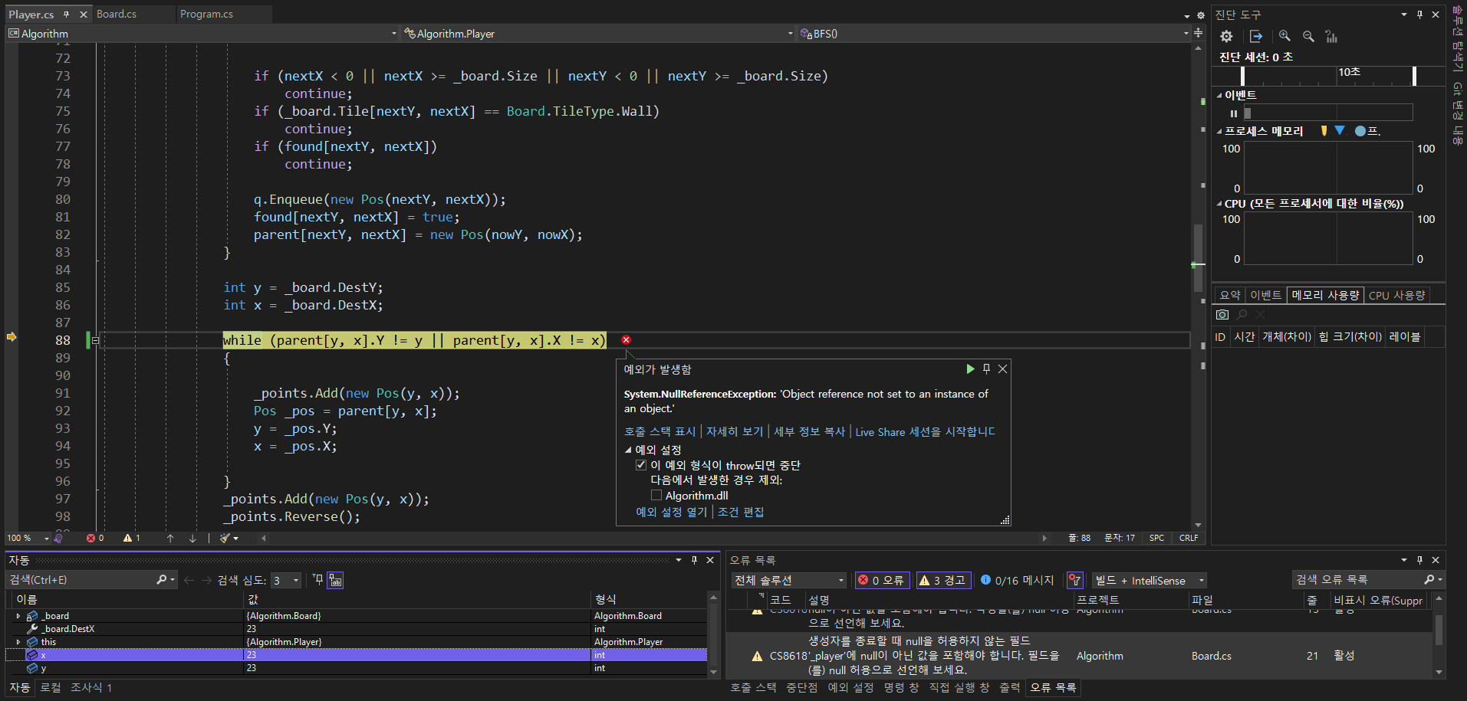Screen dimensions: 1467x701
Task: Click the warning count icon in editor status
Action: point(127,538)
